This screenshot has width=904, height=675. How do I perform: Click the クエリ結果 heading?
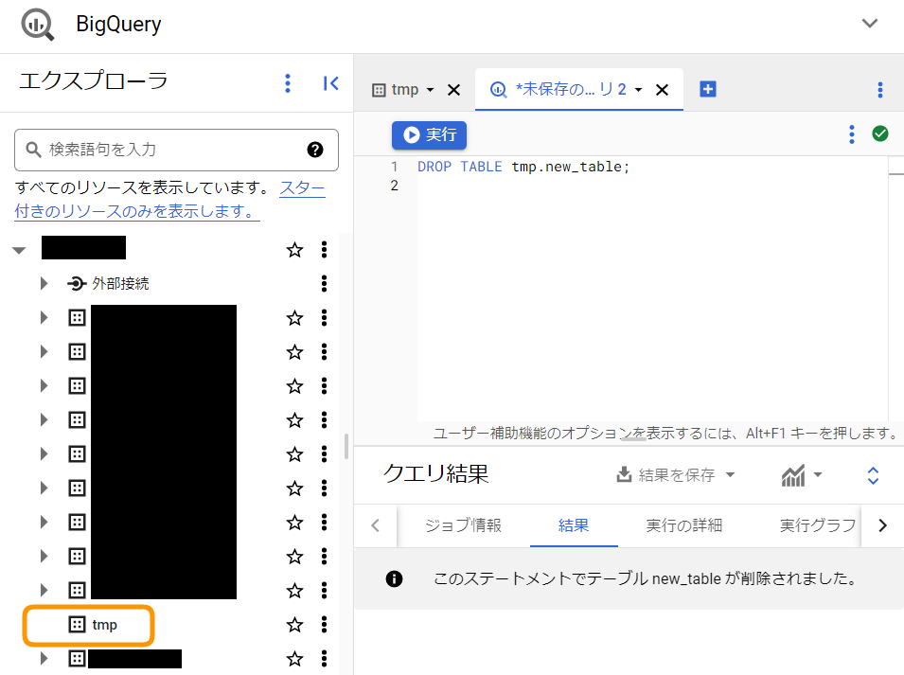click(435, 474)
